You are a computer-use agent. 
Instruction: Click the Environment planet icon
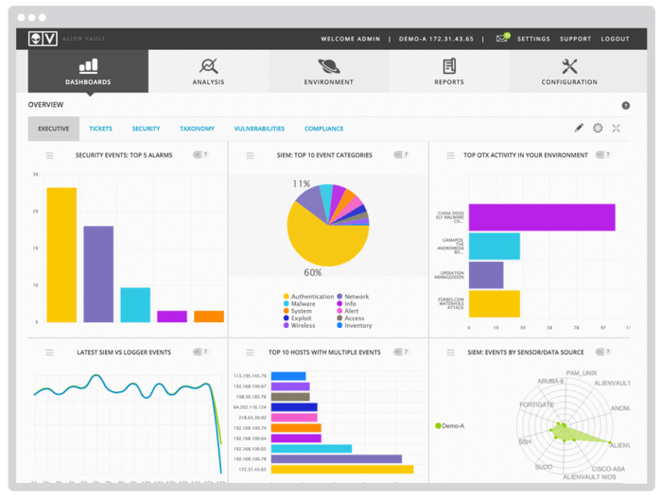329,66
